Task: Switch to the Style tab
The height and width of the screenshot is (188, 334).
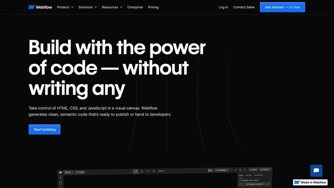Action: click(241, 175)
